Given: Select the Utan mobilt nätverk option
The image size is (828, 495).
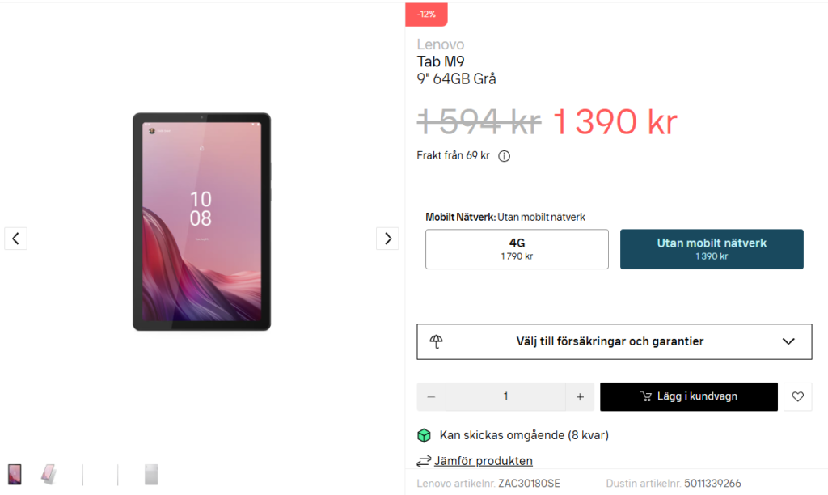Looking at the screenshot, I should [x=712, y=249].
